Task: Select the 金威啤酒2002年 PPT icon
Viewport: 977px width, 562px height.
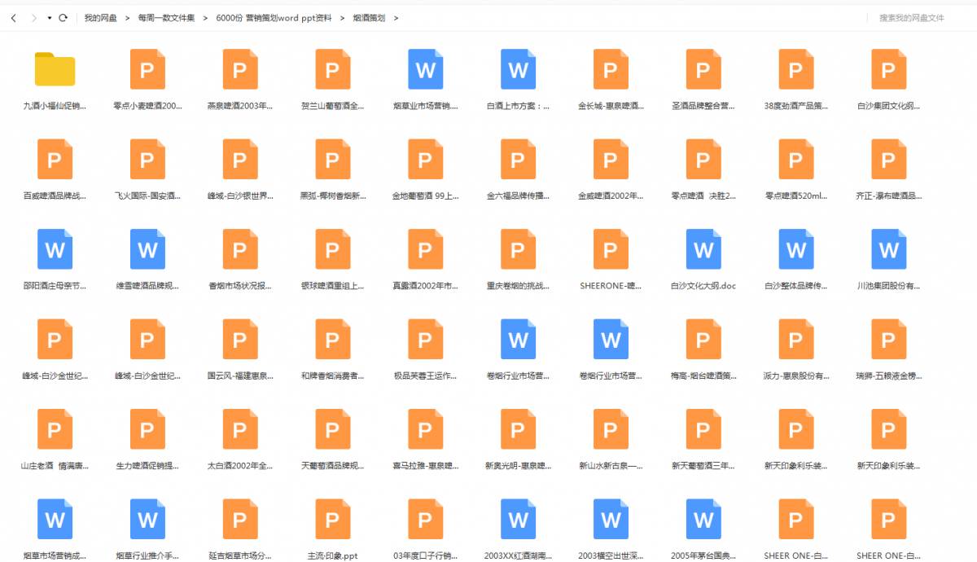Action: [x=611, y=159]
